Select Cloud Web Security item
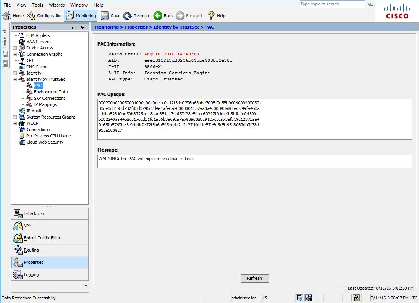The height and width of the screenshot is (303, 419). 45,142
